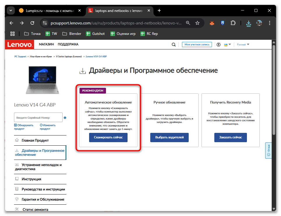Click Изменить продукт link

click(47, 127)
